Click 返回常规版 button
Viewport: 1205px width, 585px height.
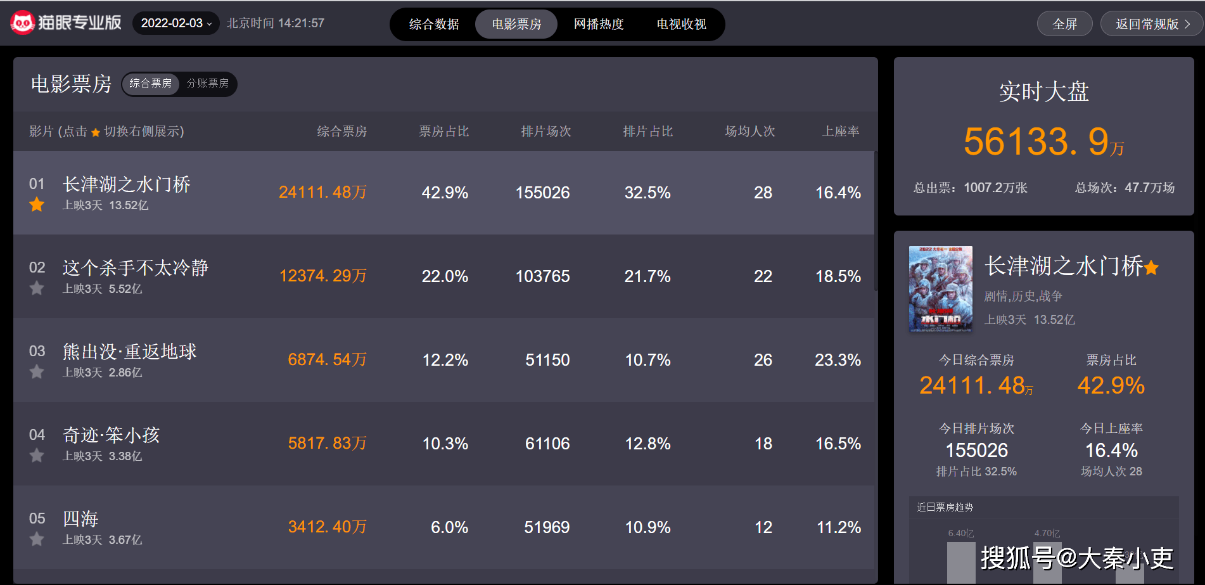pyautogui.click(x=1152, y=24)
